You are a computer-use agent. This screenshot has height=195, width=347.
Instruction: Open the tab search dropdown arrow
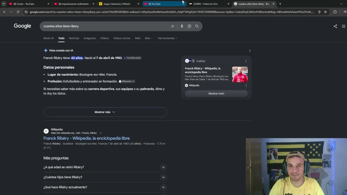(4, 4)
